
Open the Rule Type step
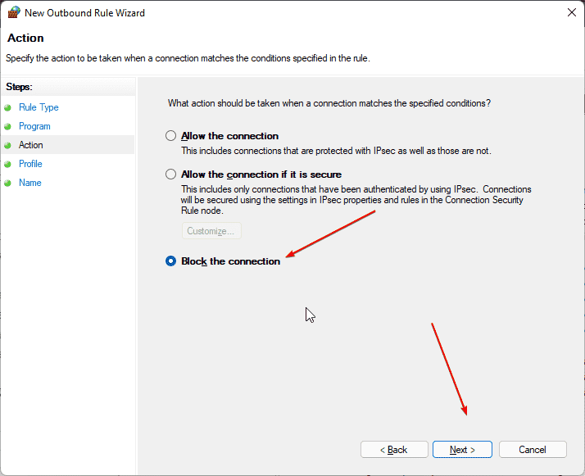[x=39, y=107]
